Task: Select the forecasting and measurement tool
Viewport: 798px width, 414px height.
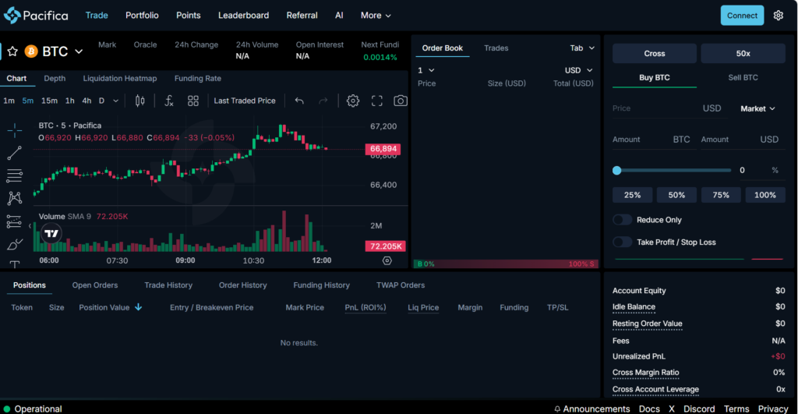Action: pyautogui.click(x=14, y=221)
